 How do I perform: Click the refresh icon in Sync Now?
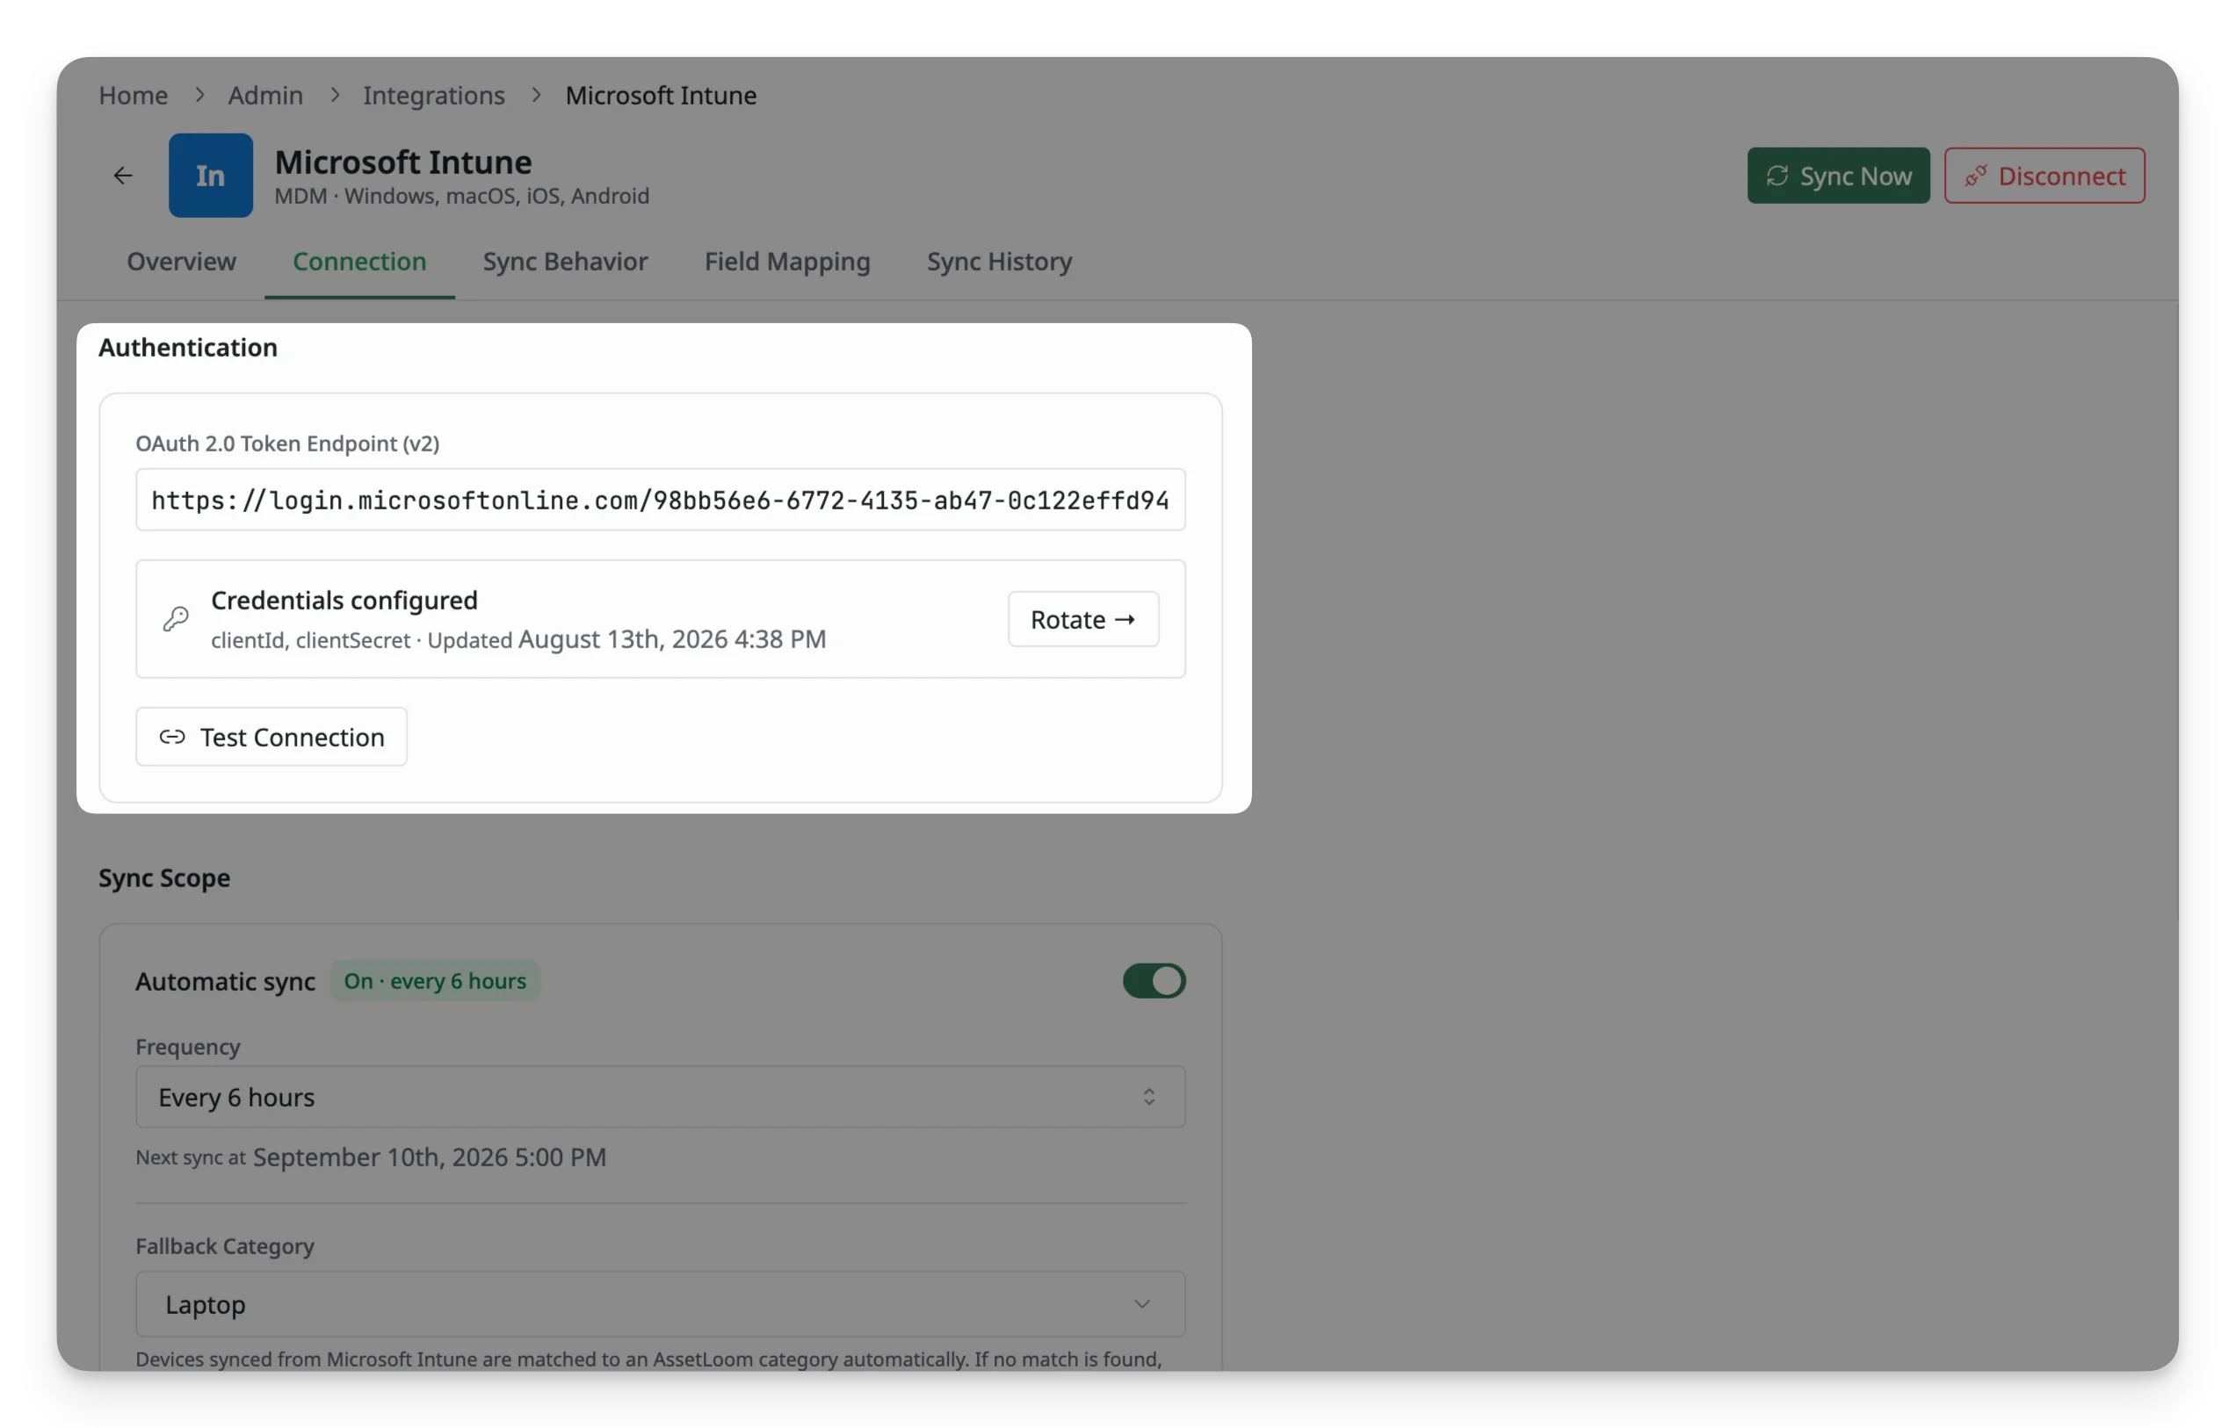coord(1777,176)
